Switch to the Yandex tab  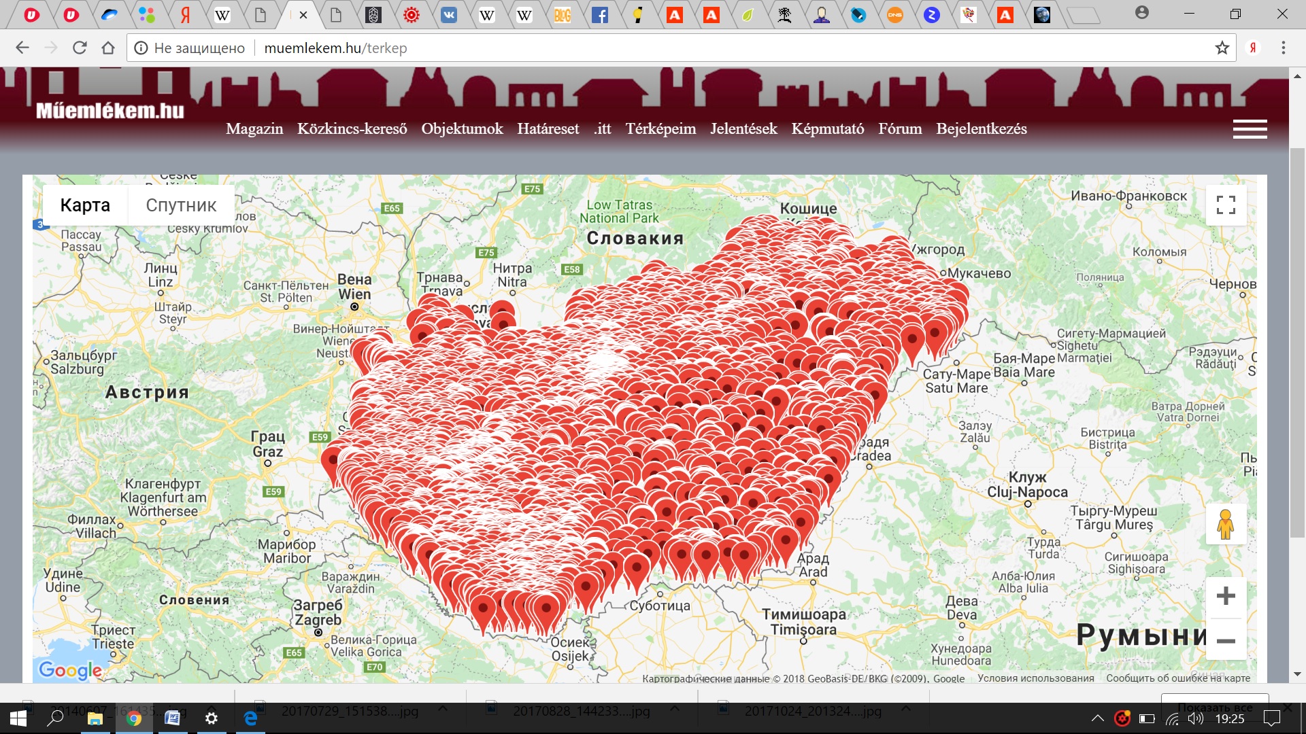(185, 15)
